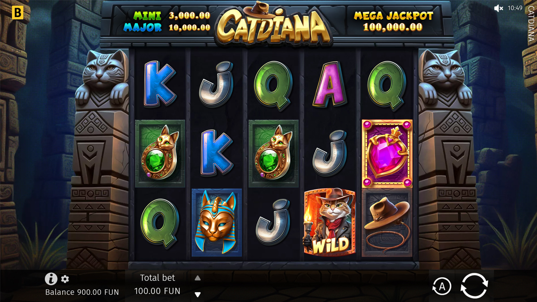The height and width of the screenshot is (302, 537).
Task: Click the Mega Jackpot 100,000.00 display
Action: pos(393,21)
